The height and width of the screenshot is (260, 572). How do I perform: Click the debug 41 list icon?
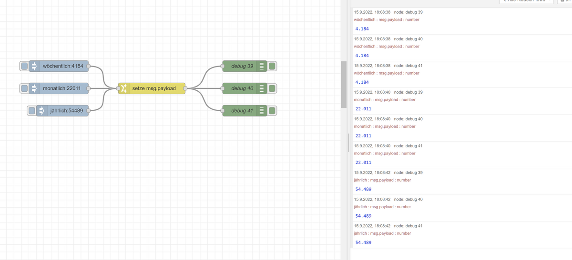(261, 111)
